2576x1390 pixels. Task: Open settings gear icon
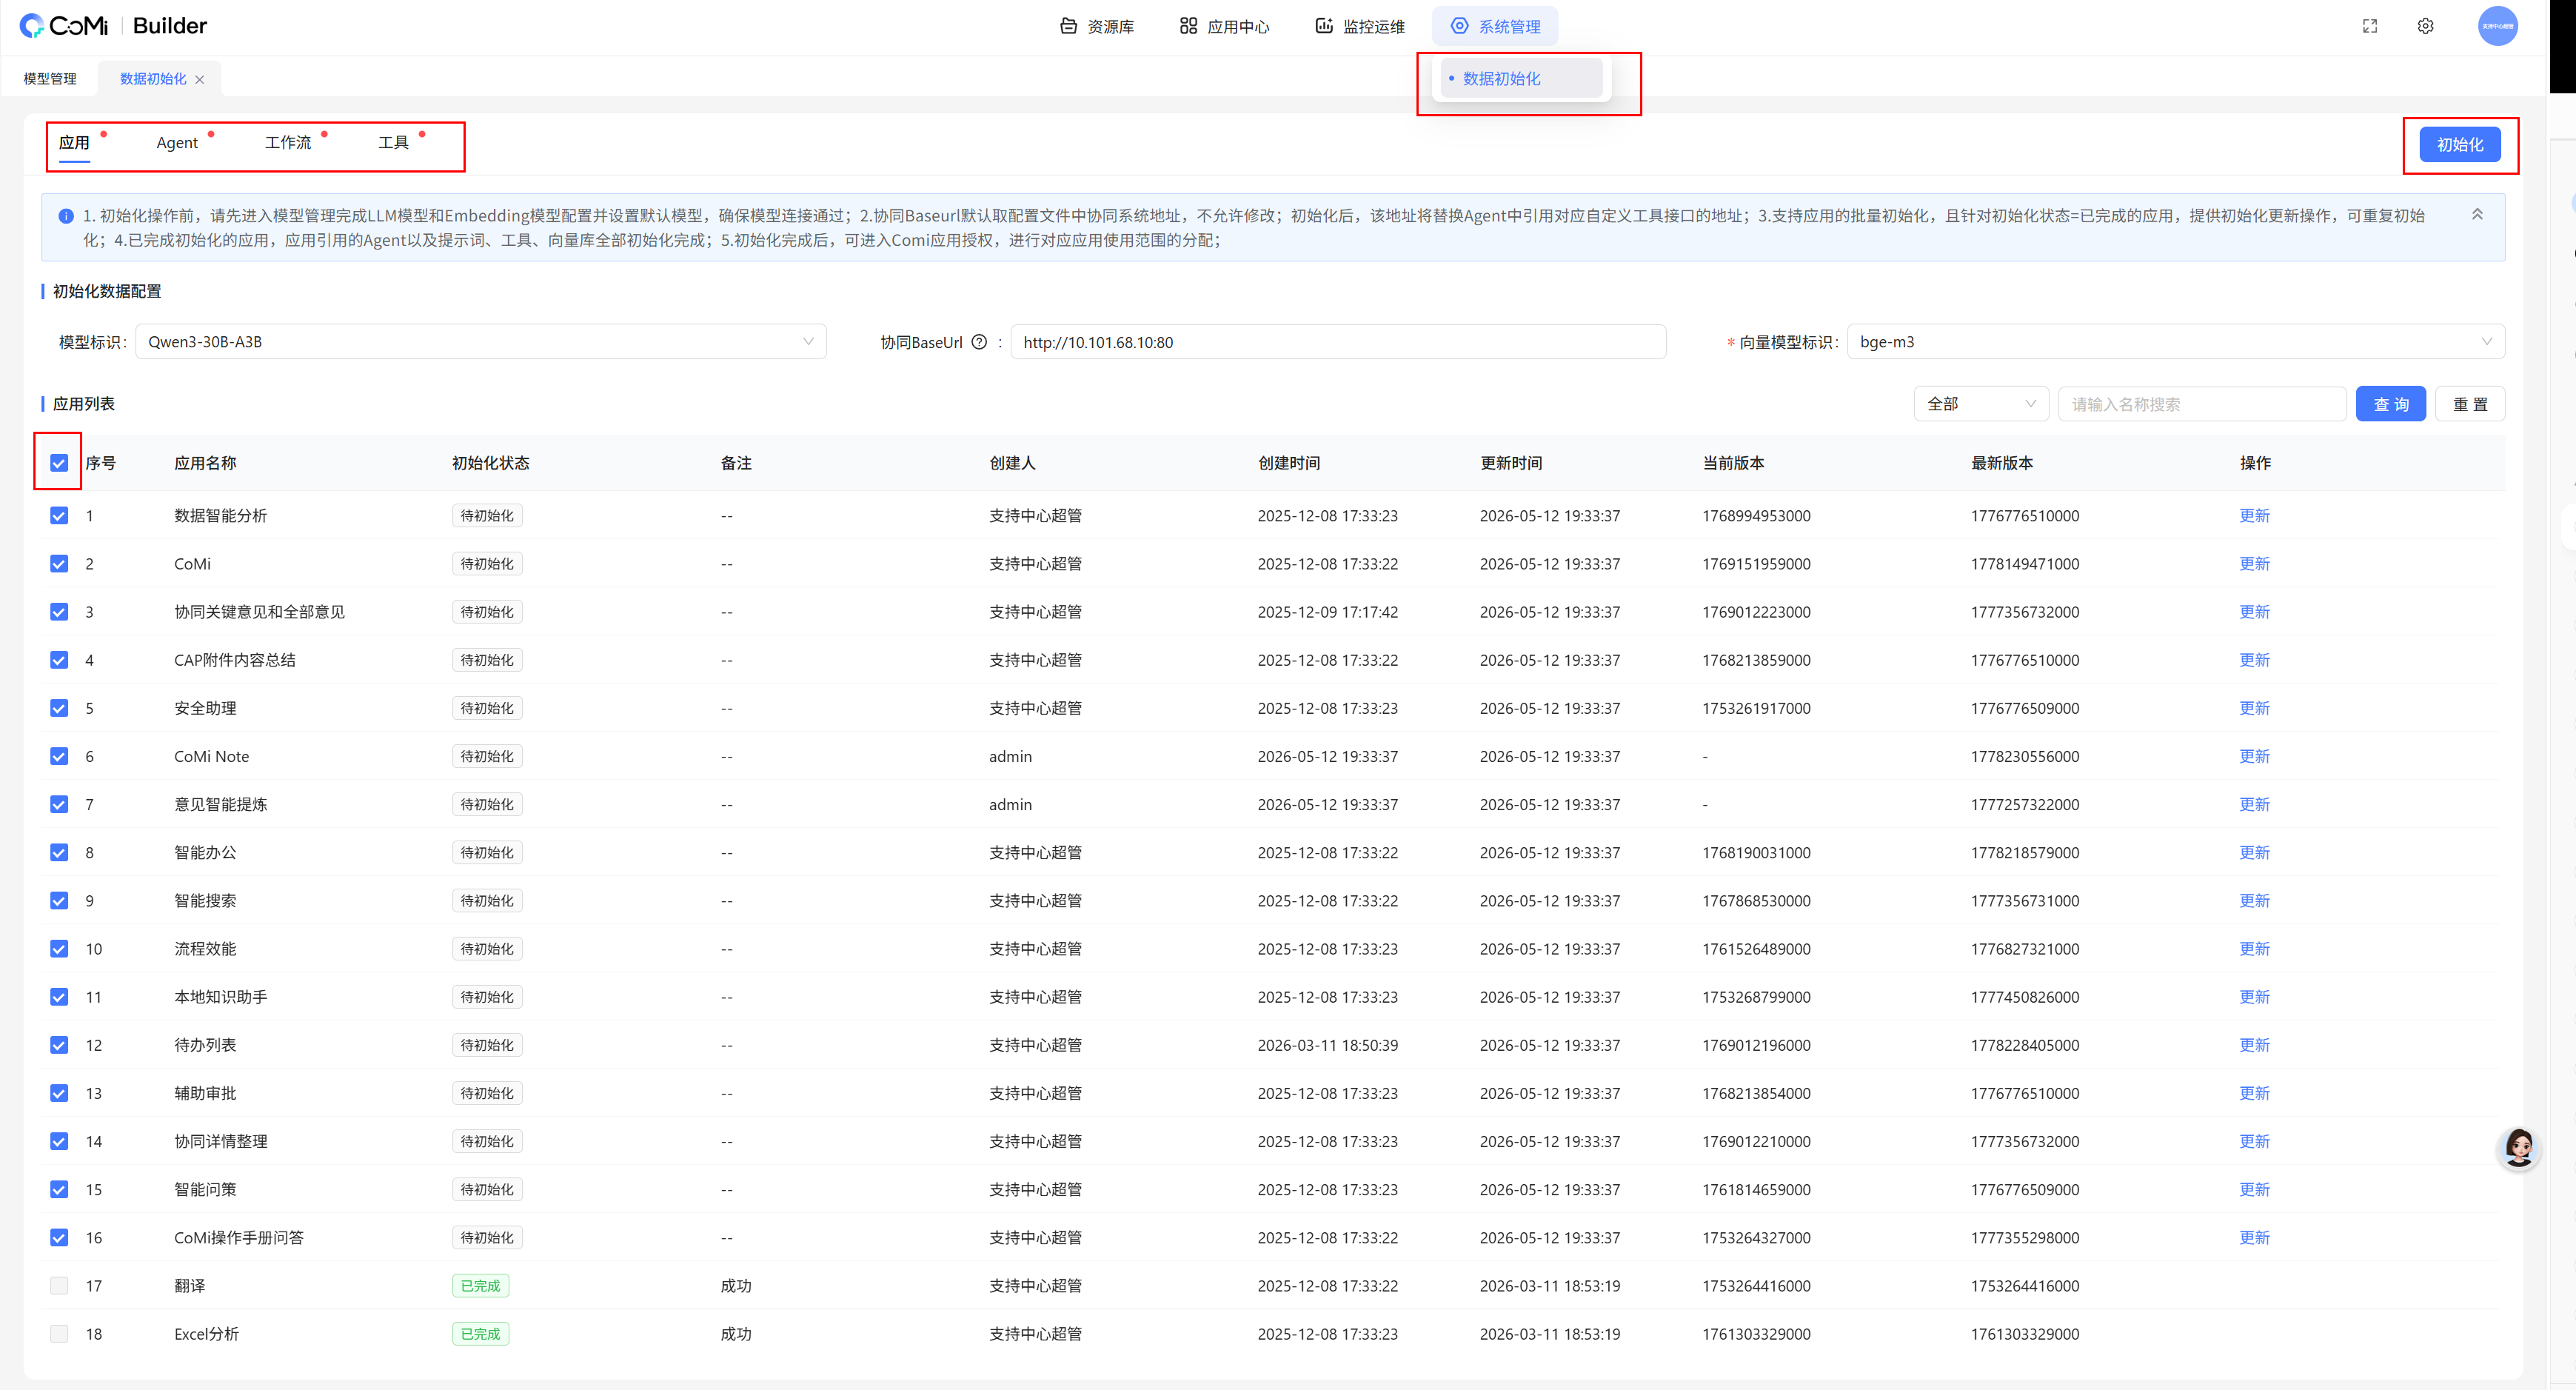pyautogui.click(x=2425, y=26)
